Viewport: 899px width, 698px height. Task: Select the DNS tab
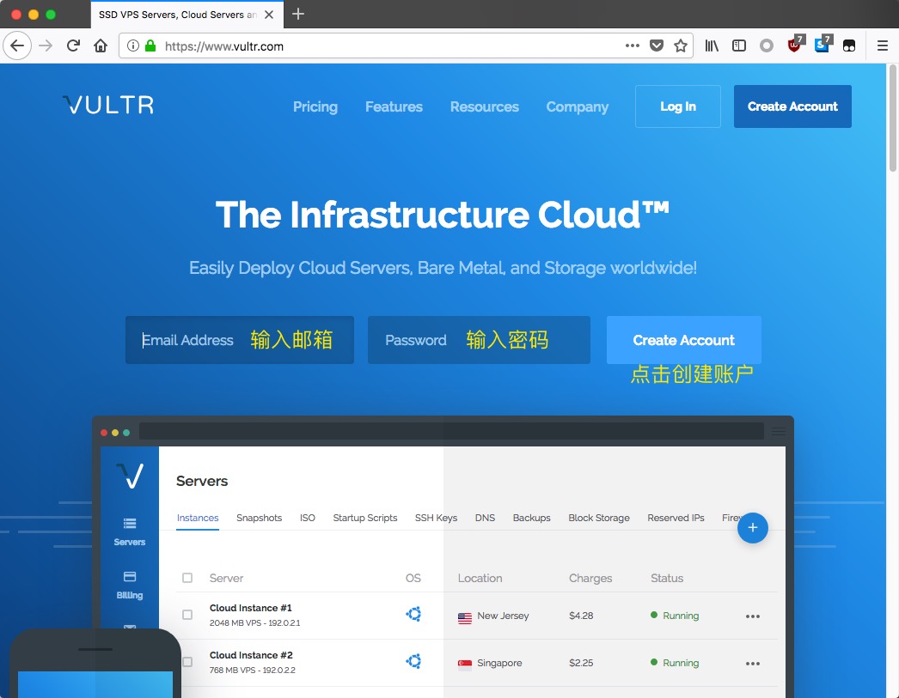[485, 518]
